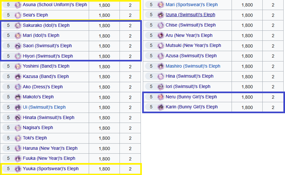Follow the Mari (Idol)'s Eleph link
285x175 pixels.
[41, 35]
